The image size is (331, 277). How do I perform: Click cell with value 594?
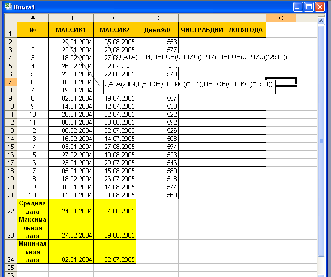click(157, 147)
